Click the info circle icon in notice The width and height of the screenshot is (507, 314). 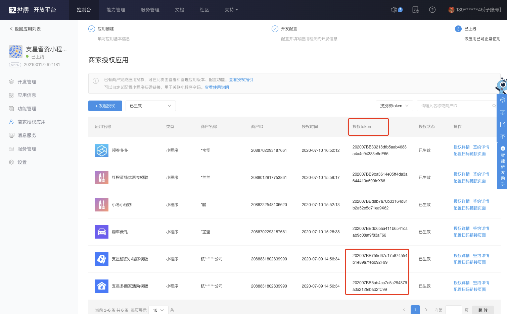click(x=96, y=81)
